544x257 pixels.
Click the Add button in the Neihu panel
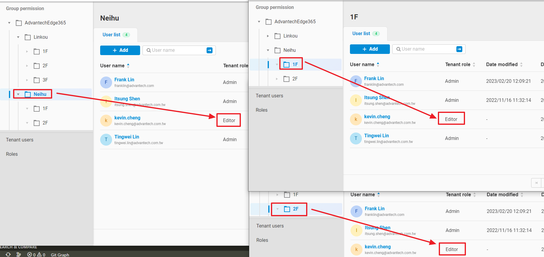tap(120, 50)
